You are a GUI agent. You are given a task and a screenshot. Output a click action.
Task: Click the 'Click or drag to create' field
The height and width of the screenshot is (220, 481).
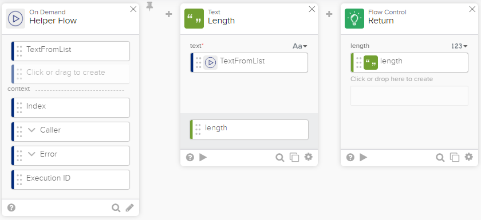[70, 74]
